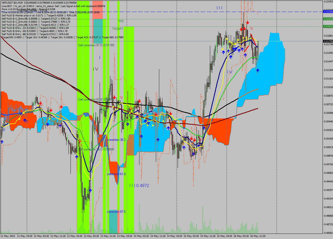Screen dimensions: 333x239
Task: Click the black current price tag 0.51790
Action: click(328, 41)
